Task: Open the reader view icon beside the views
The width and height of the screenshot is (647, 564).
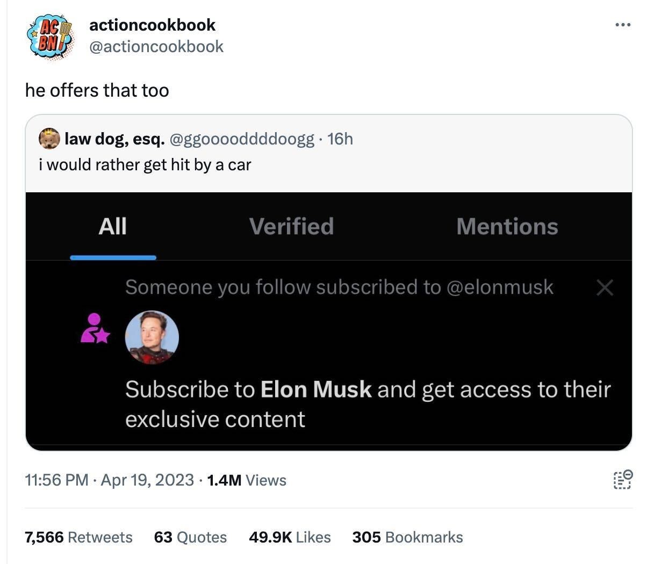Action: click(x=622, y=479)
